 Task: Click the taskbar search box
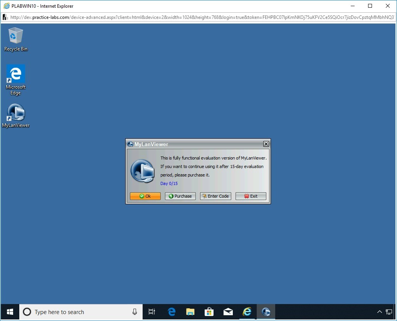[77, 312]
